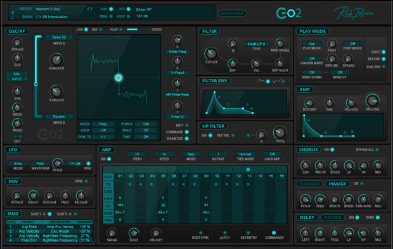Click the filter Cutoff knob
The image size is (393, 249).
(x=211, y=53)
